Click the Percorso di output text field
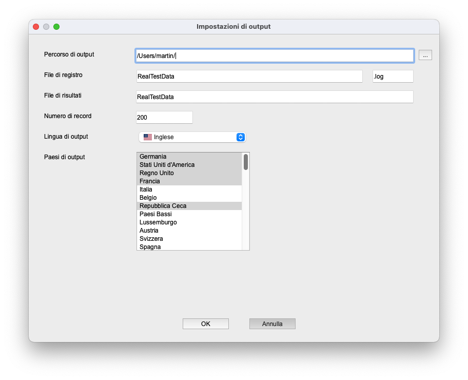This screenshot has height=380, width=468. (275, 55)
